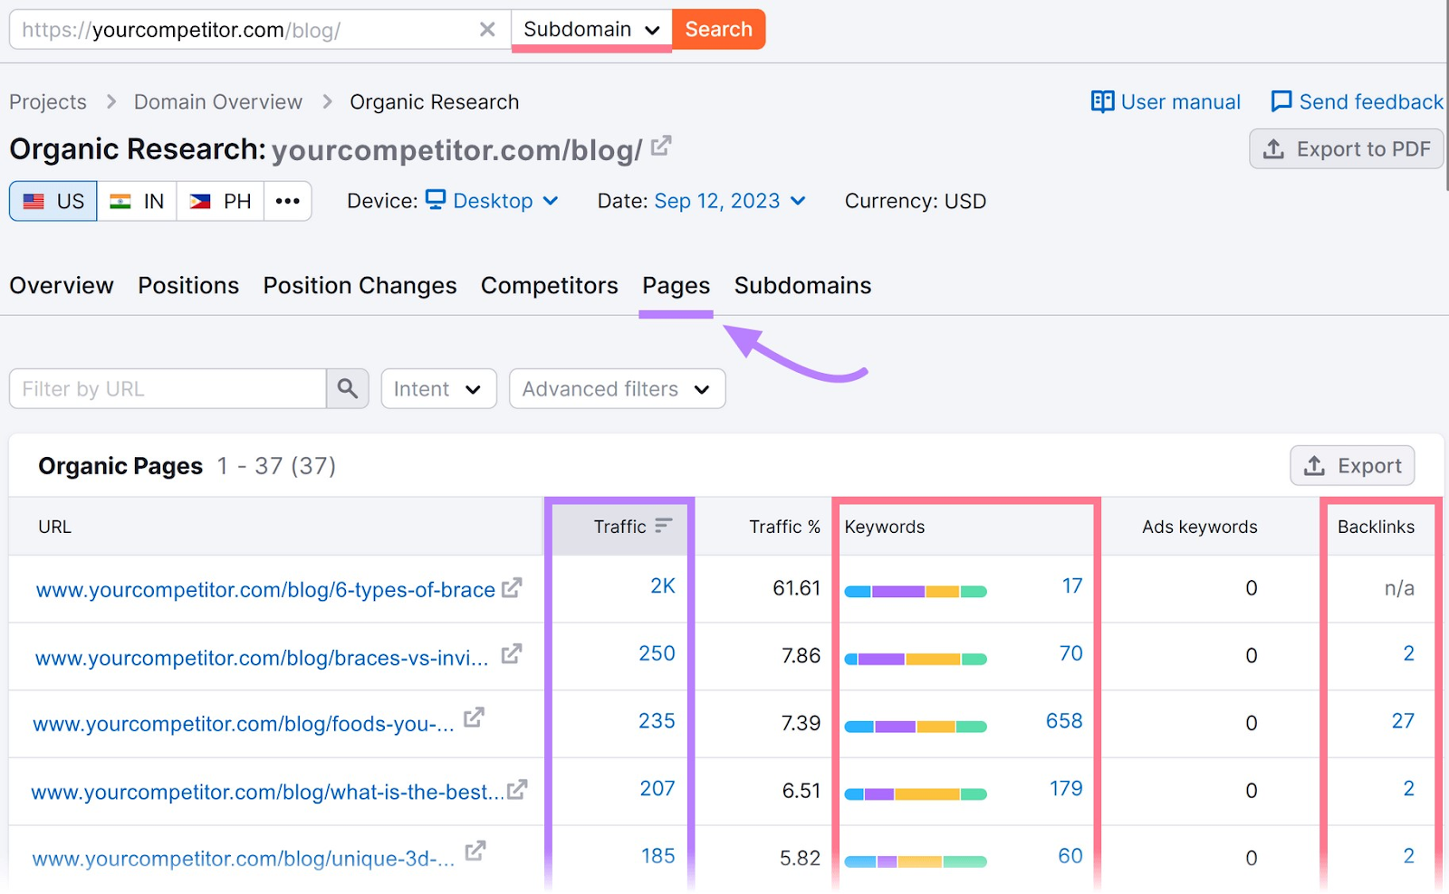Open more country databases via the ellipsis icon
Screen dimensions: 1449x894
pos(287,201)
